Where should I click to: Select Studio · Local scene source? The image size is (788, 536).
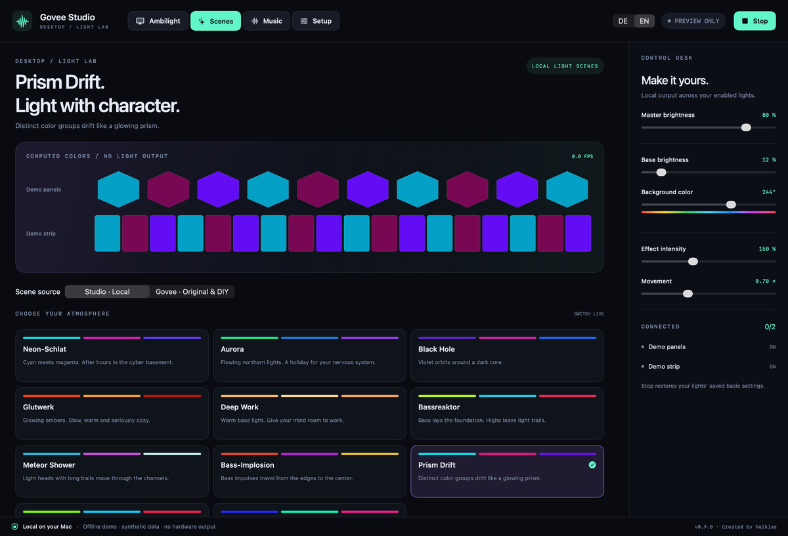tap(107, 291)
